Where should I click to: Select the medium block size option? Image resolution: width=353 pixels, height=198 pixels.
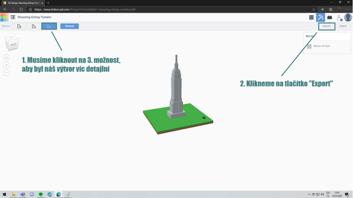pos(34,26)
